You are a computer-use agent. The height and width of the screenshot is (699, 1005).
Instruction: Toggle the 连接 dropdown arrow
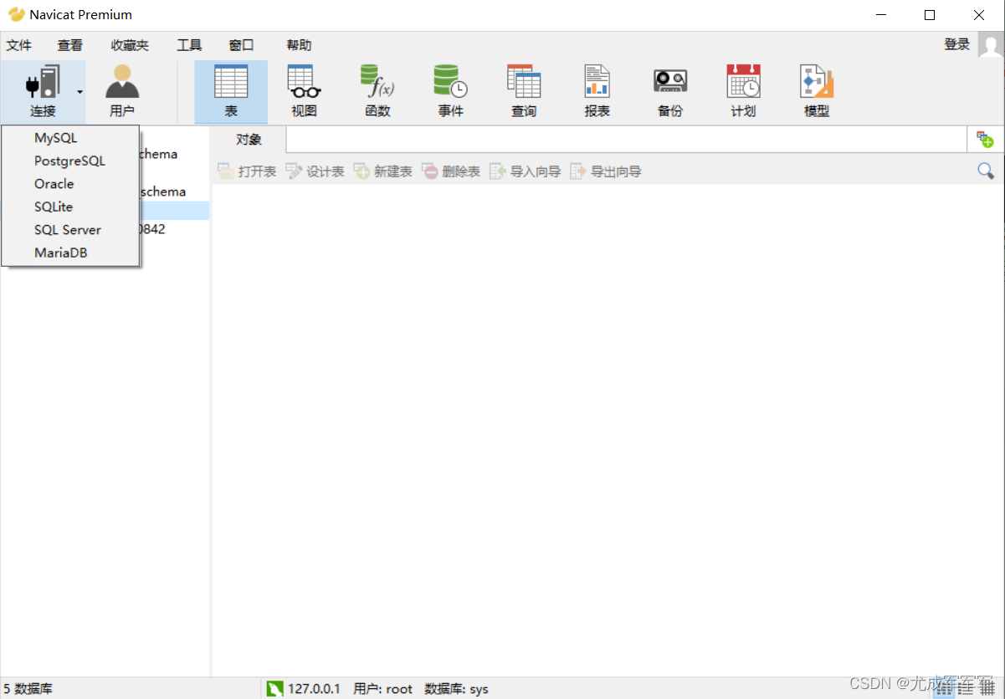79,92
